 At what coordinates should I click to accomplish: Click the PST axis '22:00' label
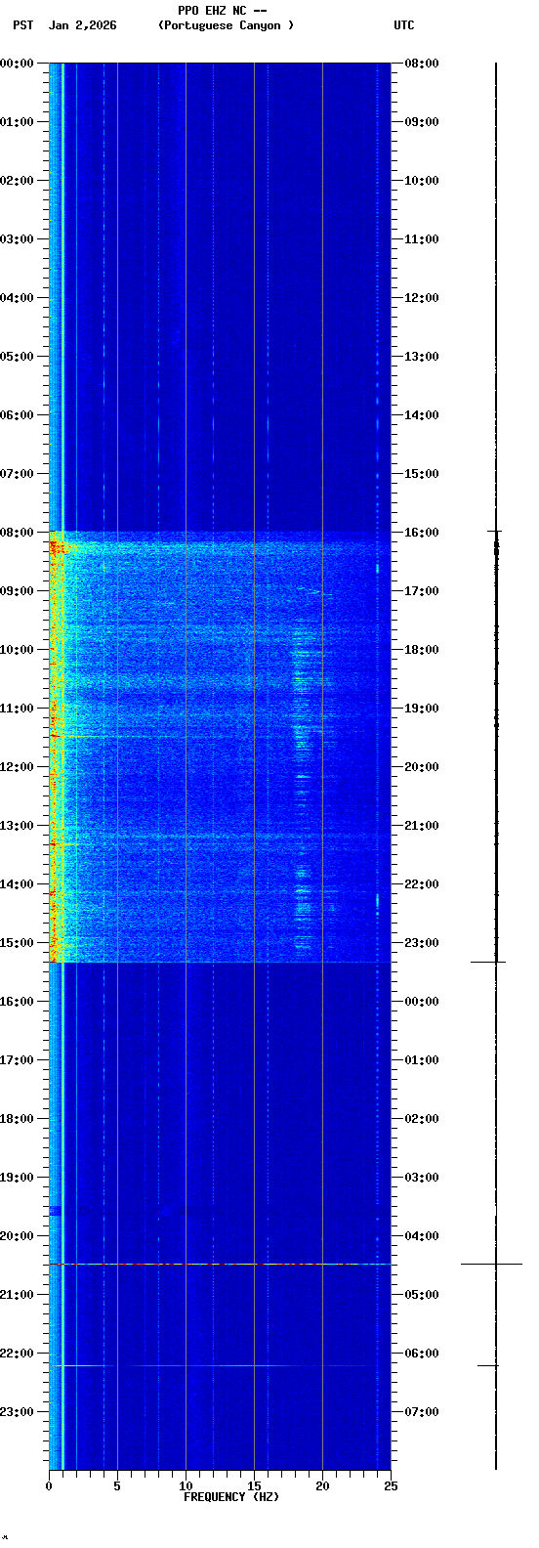[x=18, y=1354]
